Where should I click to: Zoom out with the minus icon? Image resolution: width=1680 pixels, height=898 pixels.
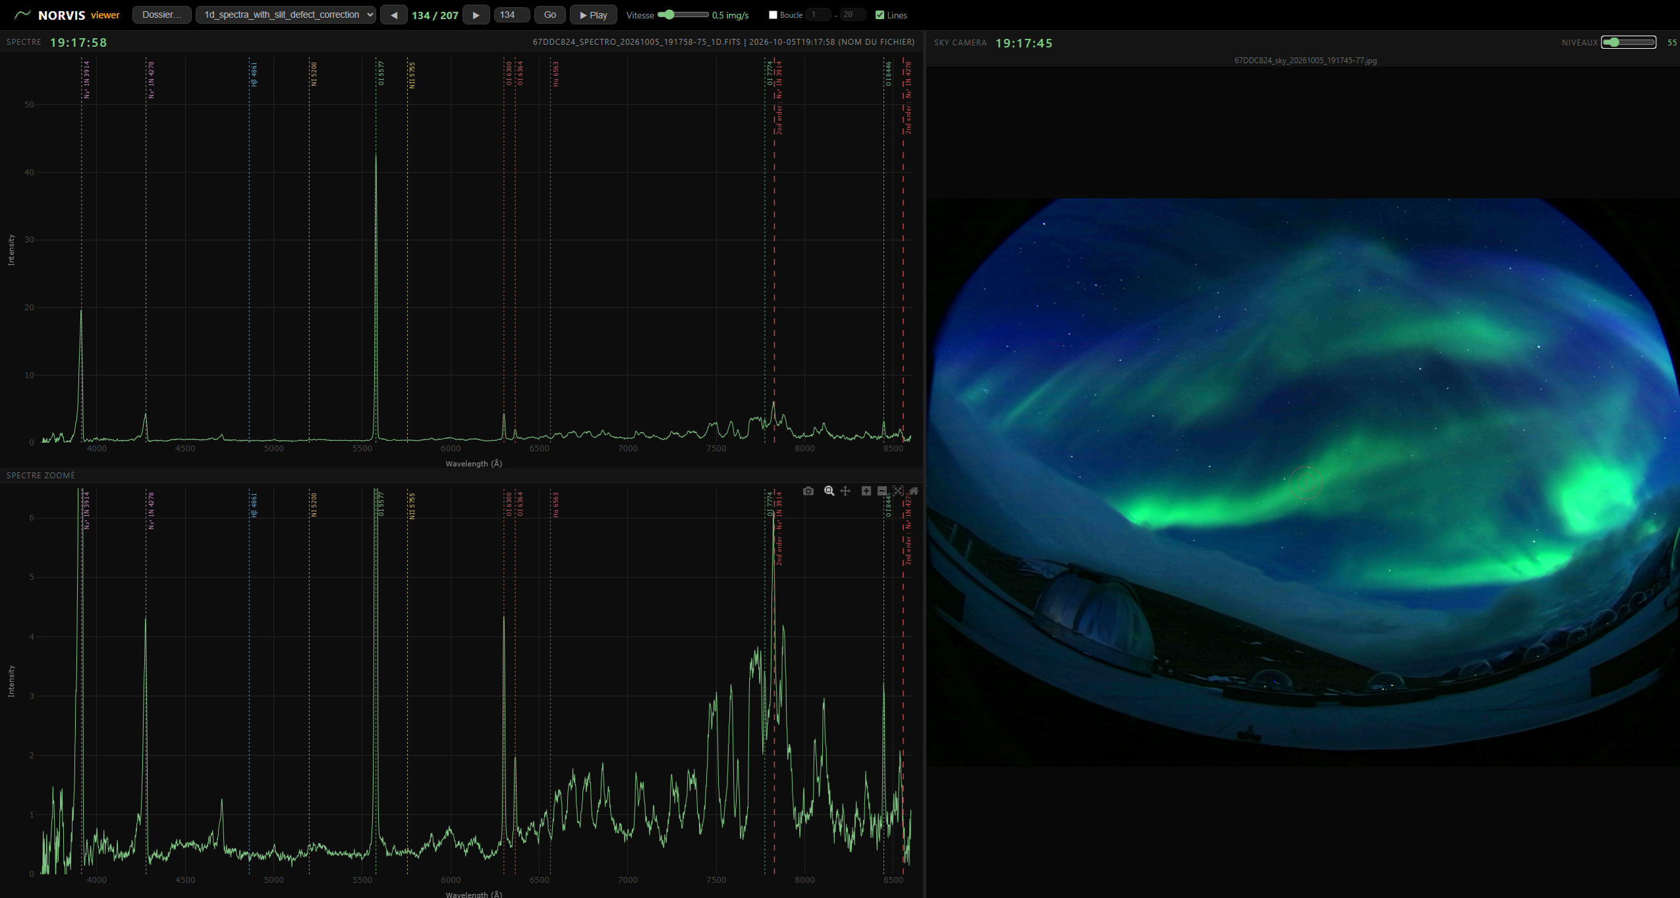pos(882,491)
